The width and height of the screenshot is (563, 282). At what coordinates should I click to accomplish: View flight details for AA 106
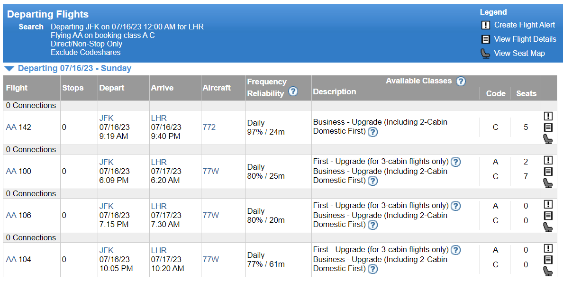548,215
